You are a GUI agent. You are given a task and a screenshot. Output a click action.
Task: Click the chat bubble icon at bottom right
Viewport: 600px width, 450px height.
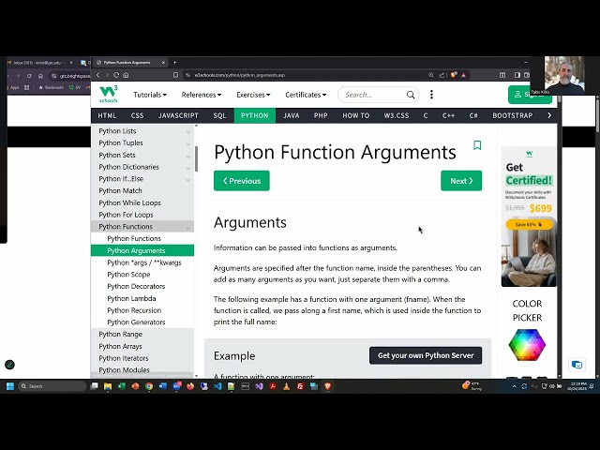pyautogui.click(x=577, y=365)
